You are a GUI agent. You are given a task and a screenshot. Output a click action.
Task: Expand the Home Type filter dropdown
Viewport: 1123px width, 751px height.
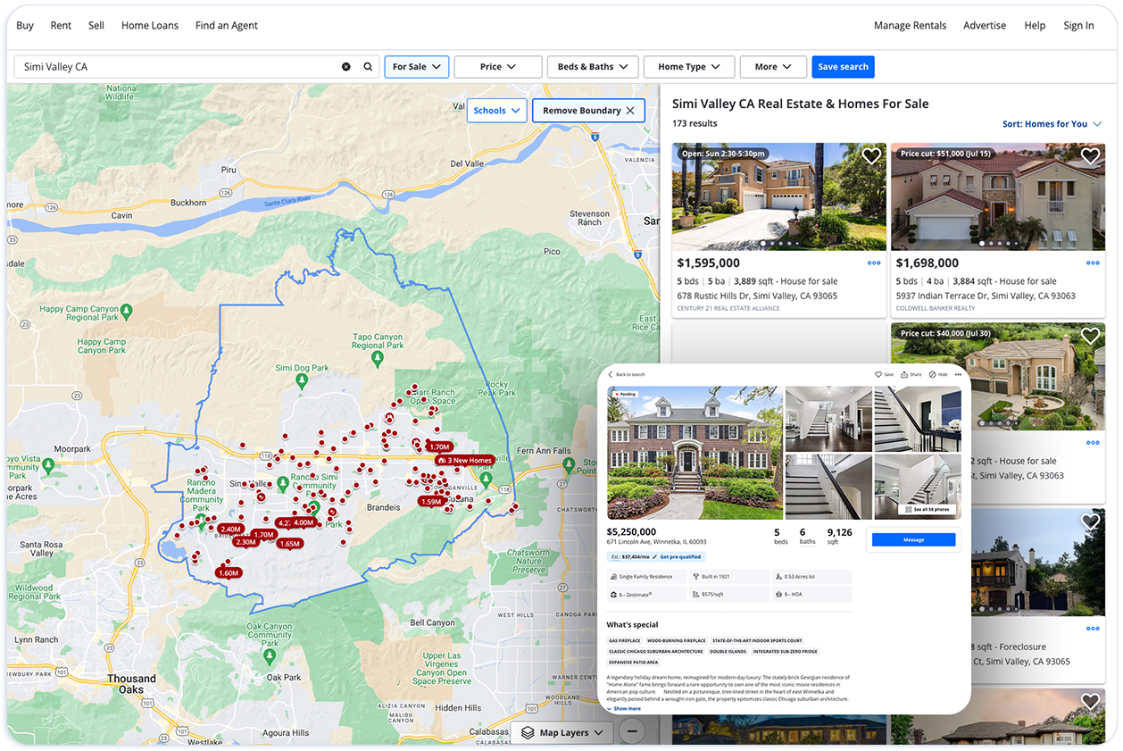tap(688, 66)
